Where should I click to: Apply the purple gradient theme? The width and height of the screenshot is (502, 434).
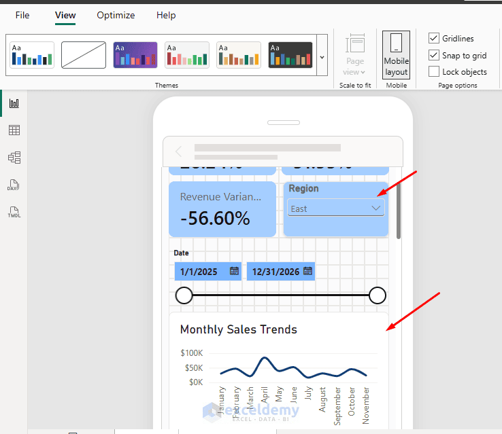tap(135, 55)
